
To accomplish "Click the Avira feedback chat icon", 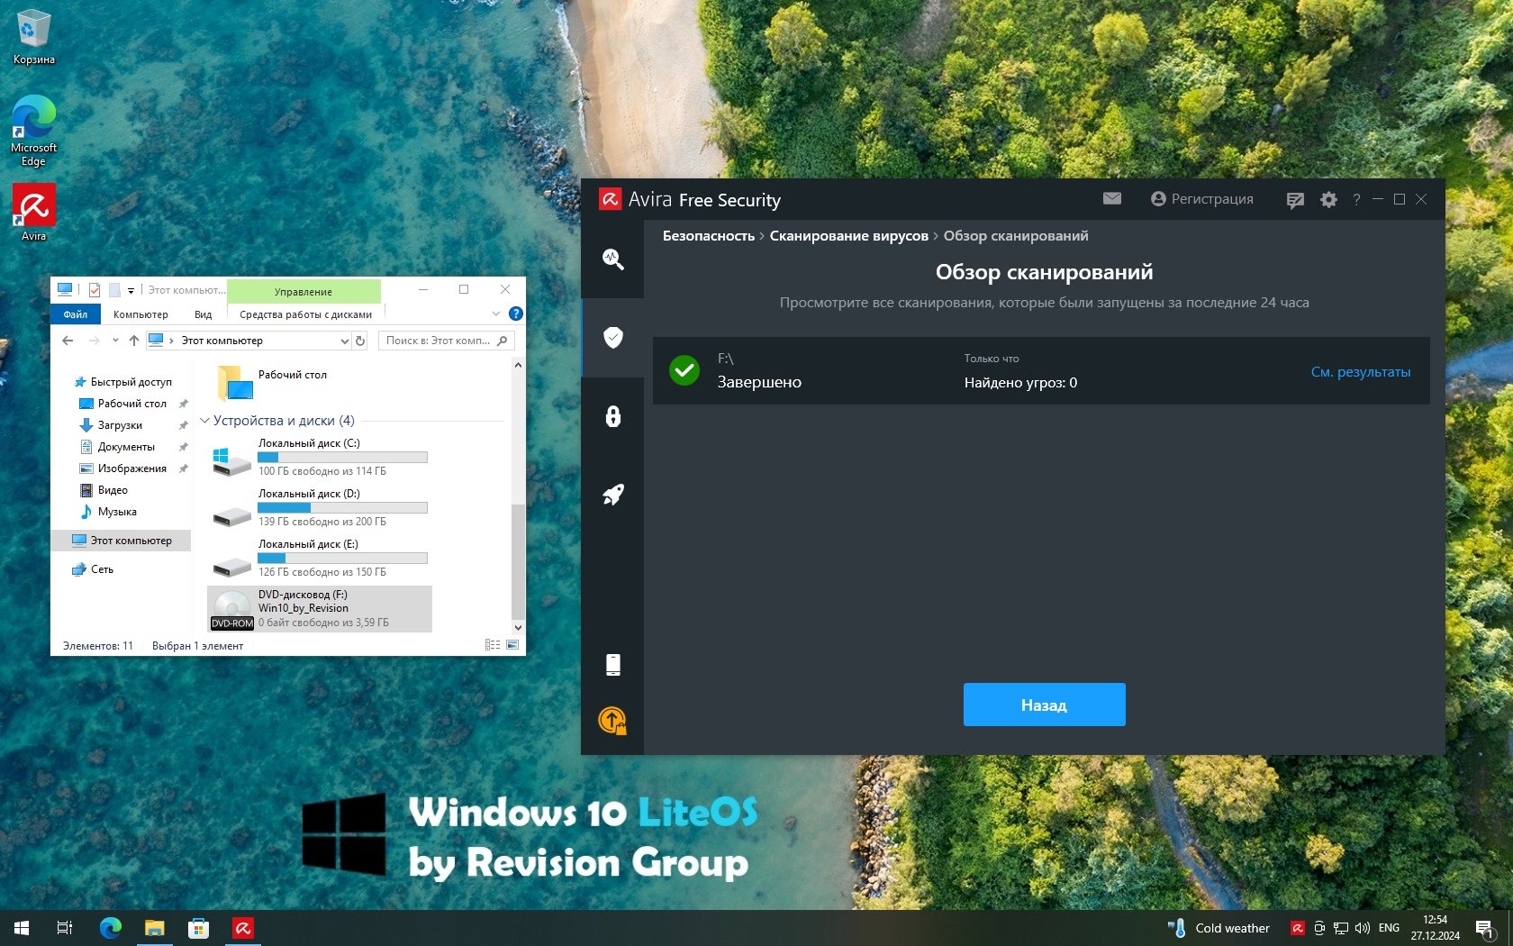I will [1295, 200].
